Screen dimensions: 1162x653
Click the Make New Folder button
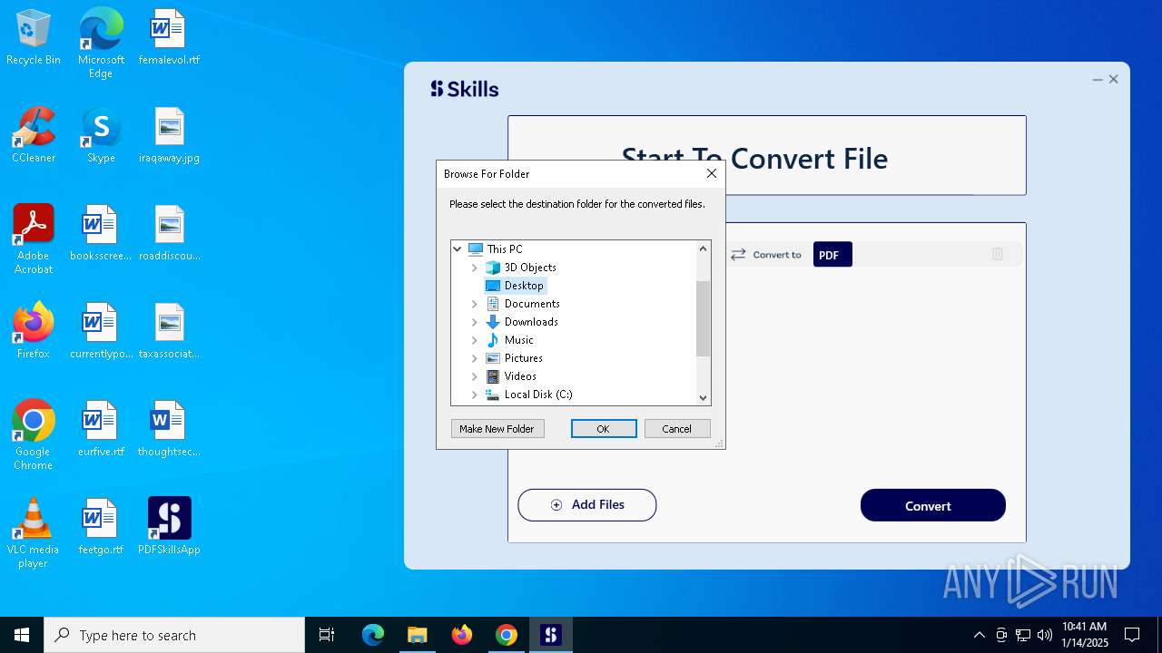(497, 429)
